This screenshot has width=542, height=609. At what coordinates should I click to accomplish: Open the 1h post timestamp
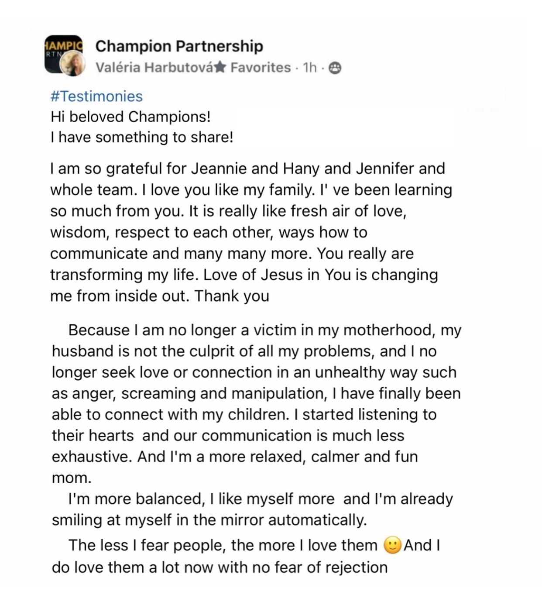309,67
